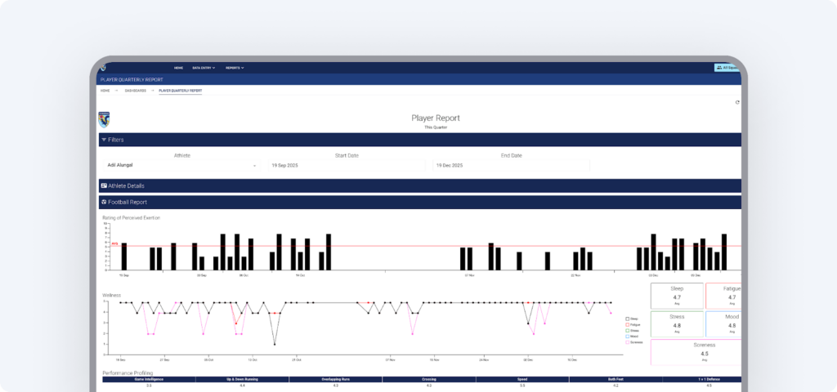Click the club crest beside the Player Report title

tap(104, 119)
